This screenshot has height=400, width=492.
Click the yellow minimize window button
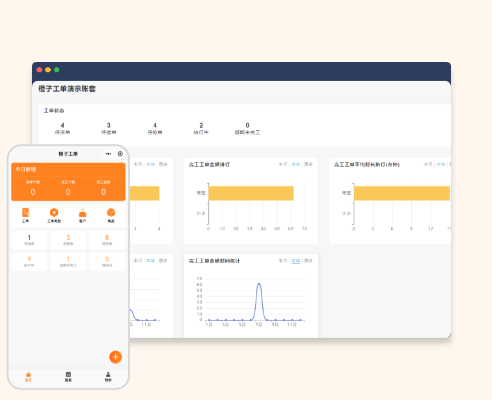click(x=48, y=70)
